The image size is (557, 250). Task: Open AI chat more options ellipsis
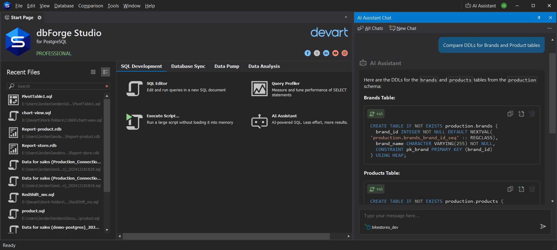point(549,28)
